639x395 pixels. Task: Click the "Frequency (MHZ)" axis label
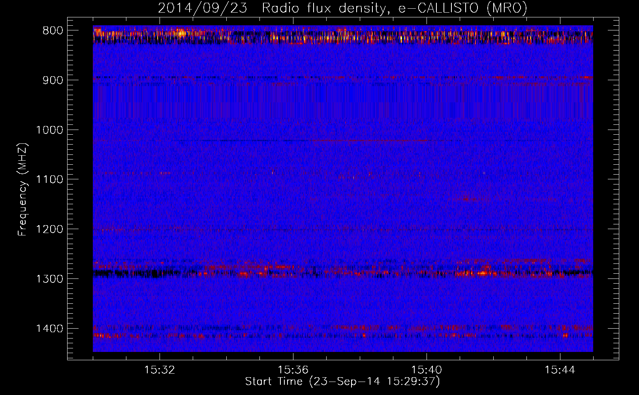coord(23,190)
